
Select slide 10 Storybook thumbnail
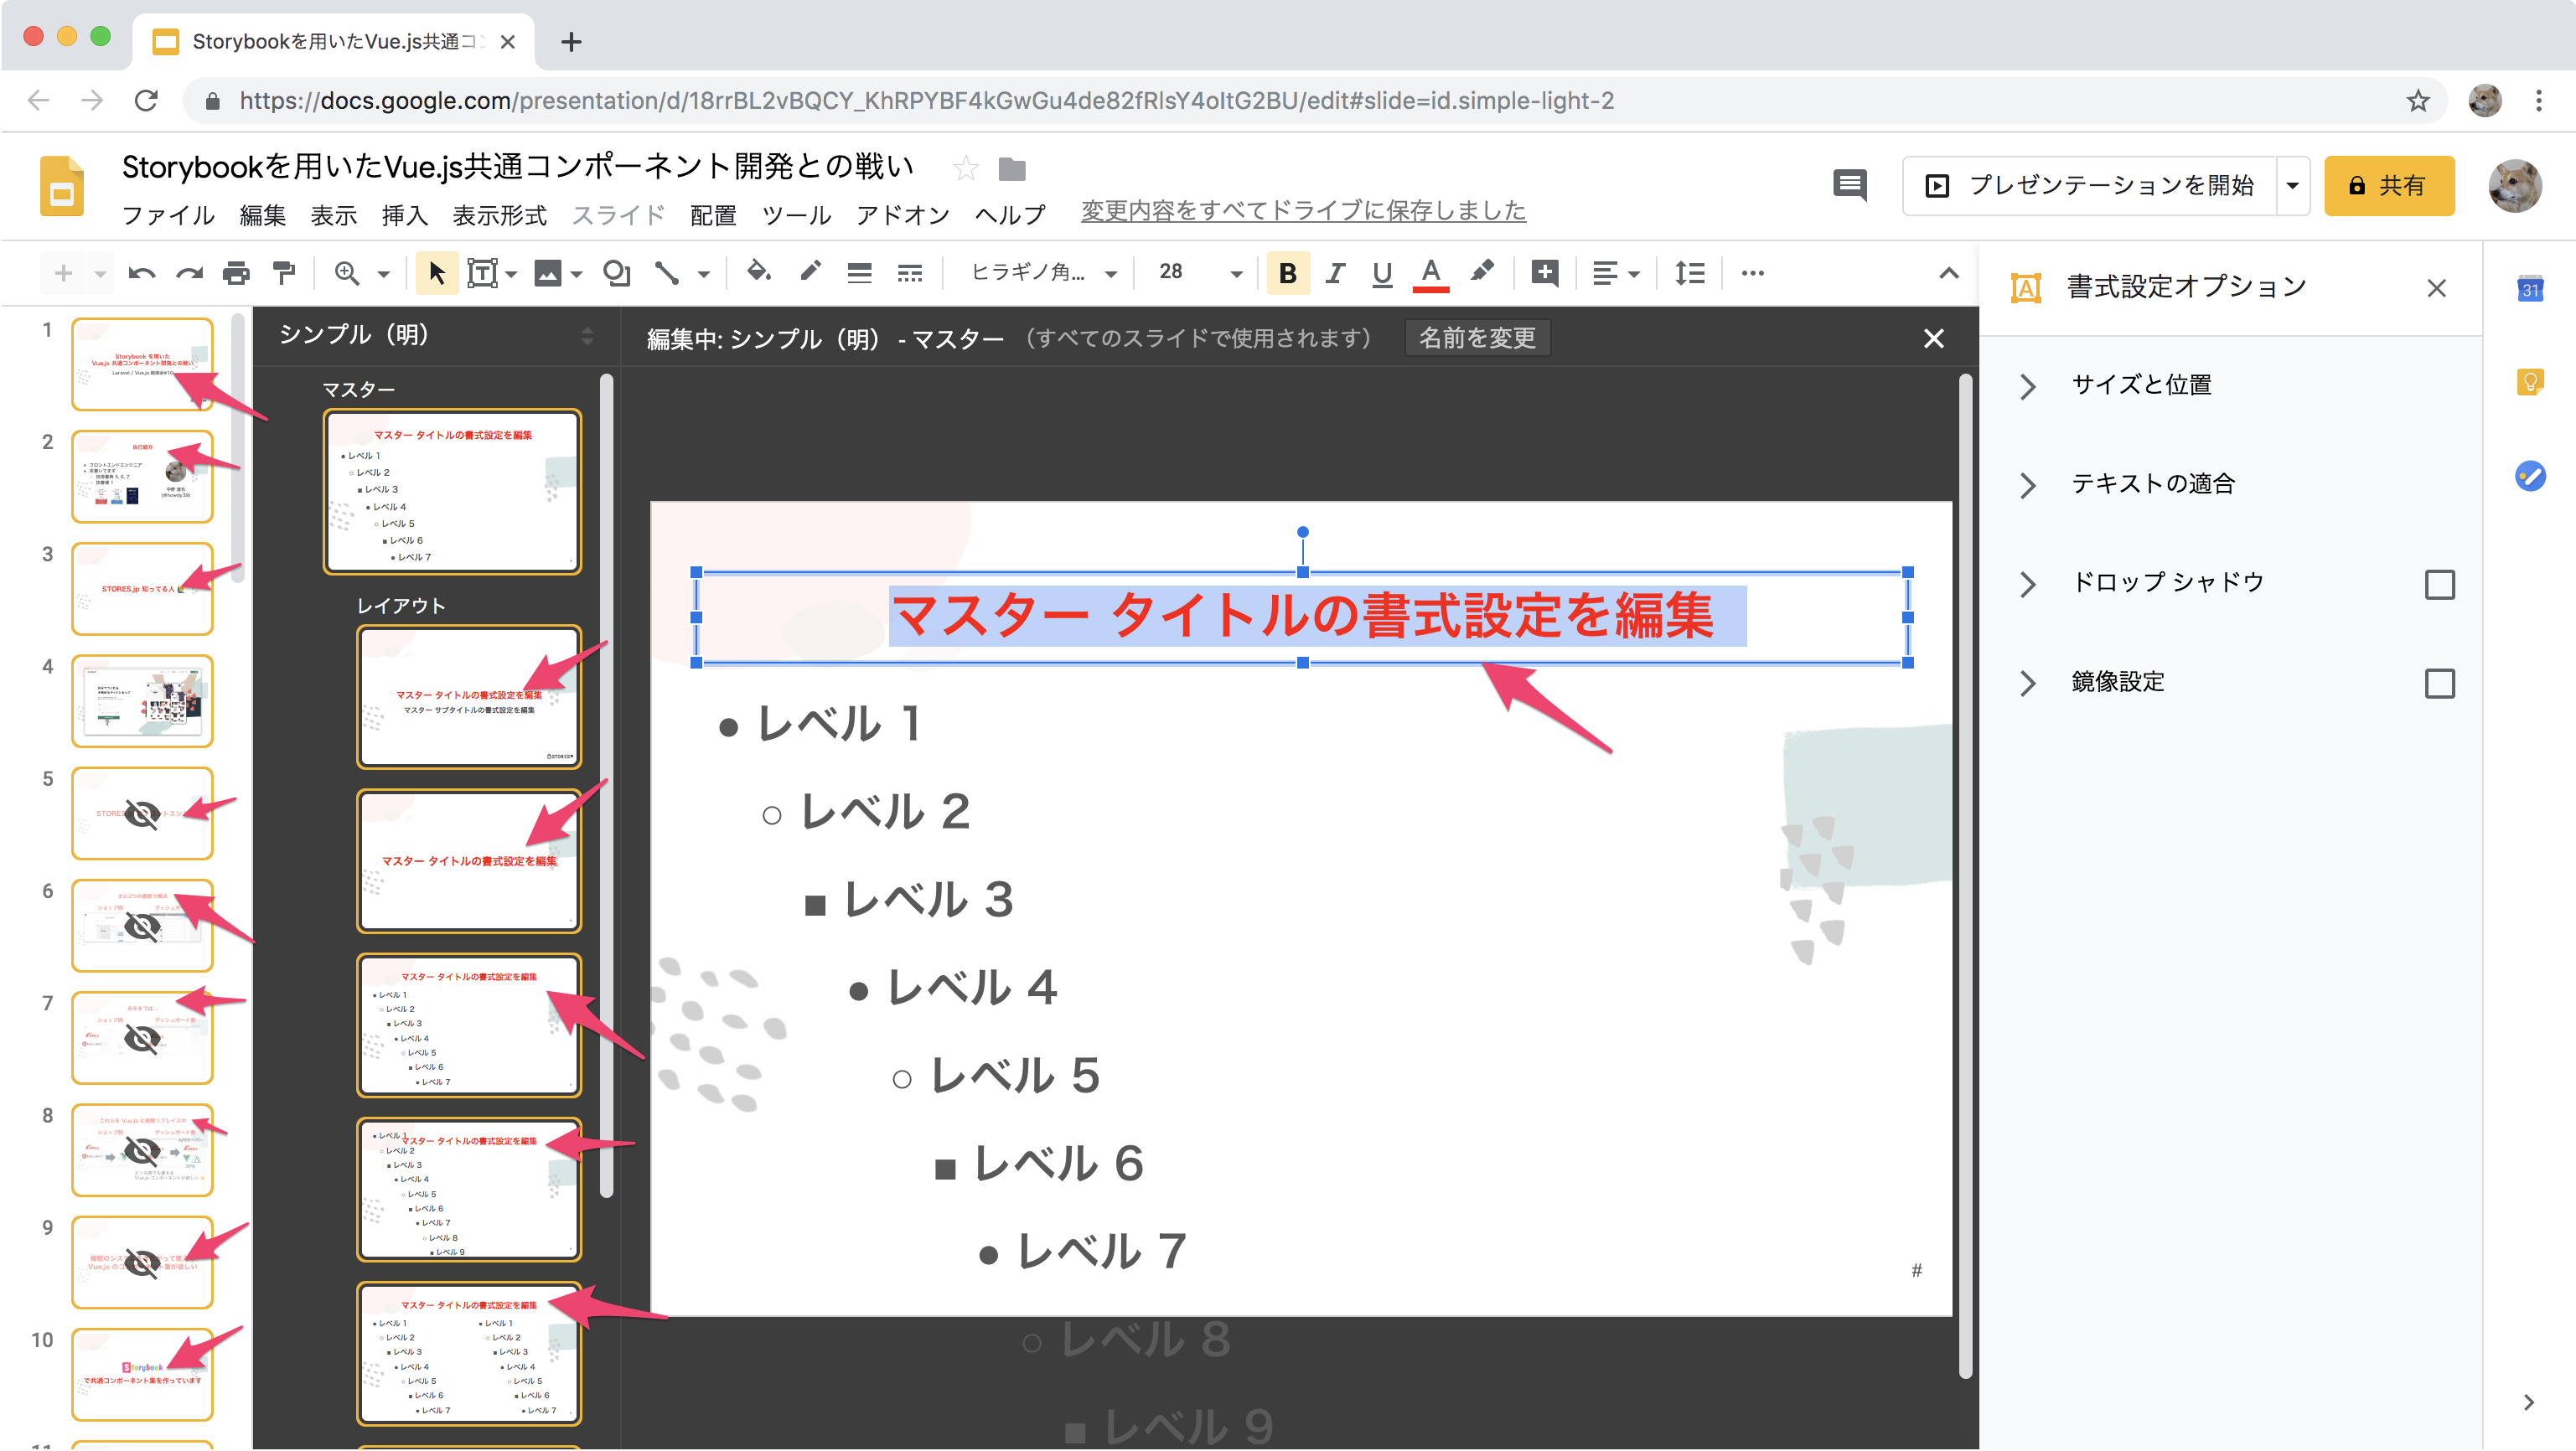(142, 1374)
